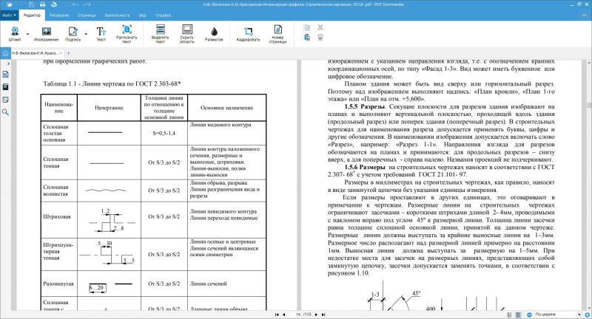Click table header 'Начертание'
This screenshot has height=319, width=592.
[x=109, y=108]
